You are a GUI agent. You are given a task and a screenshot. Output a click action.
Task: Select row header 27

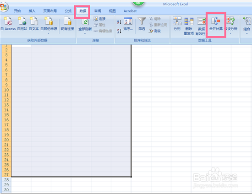coord(6,175)
